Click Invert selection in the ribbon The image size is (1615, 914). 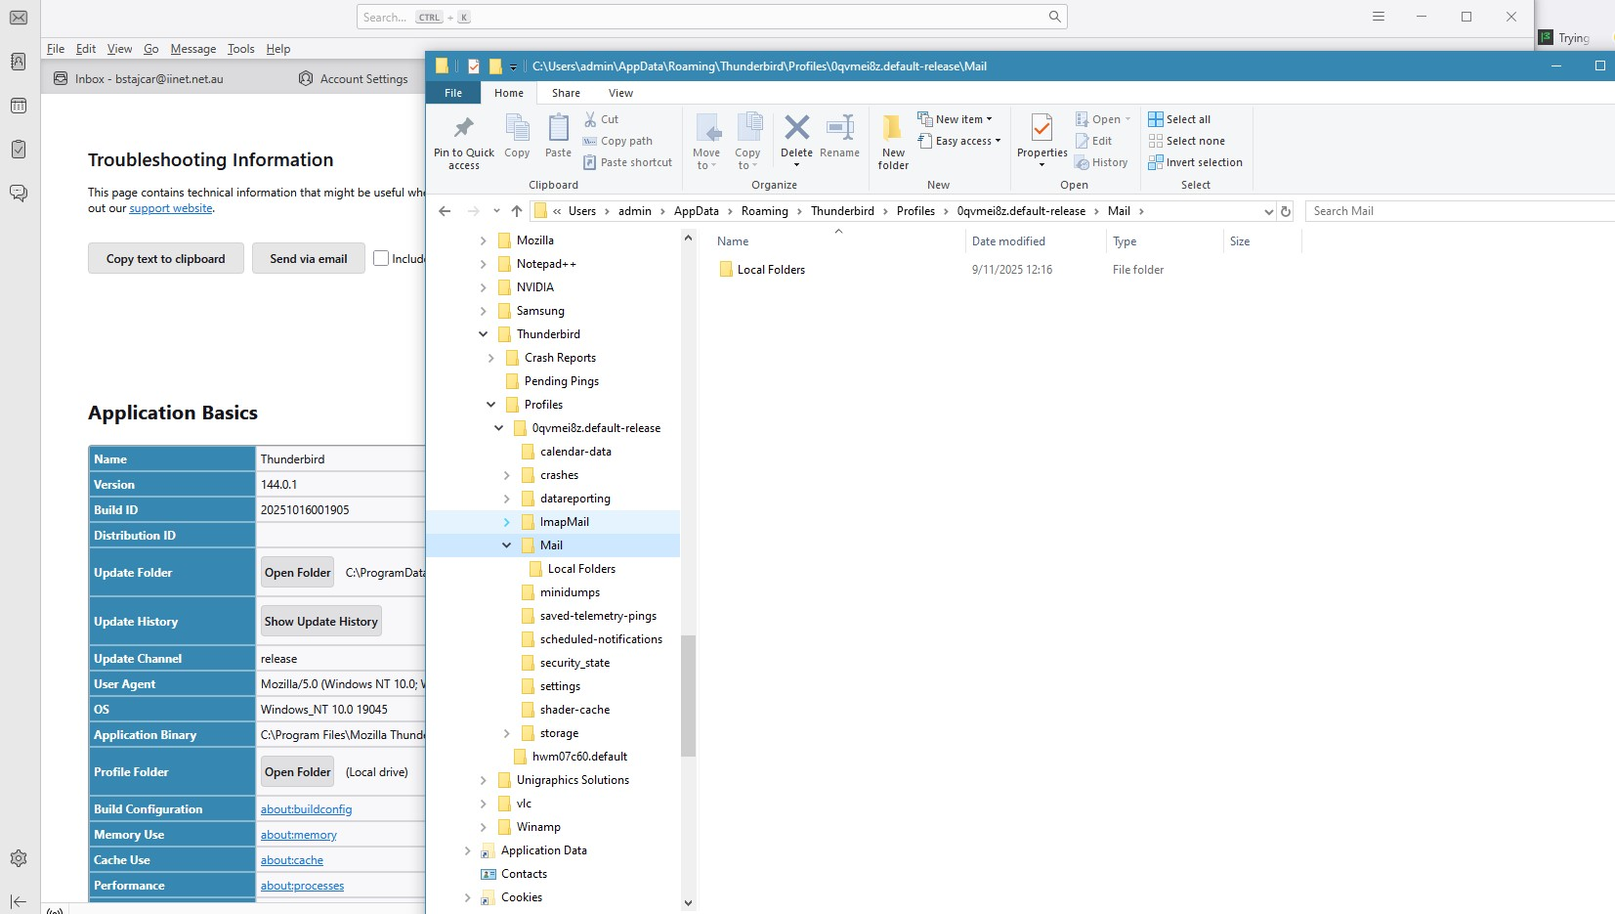[x=1195, y=162]
